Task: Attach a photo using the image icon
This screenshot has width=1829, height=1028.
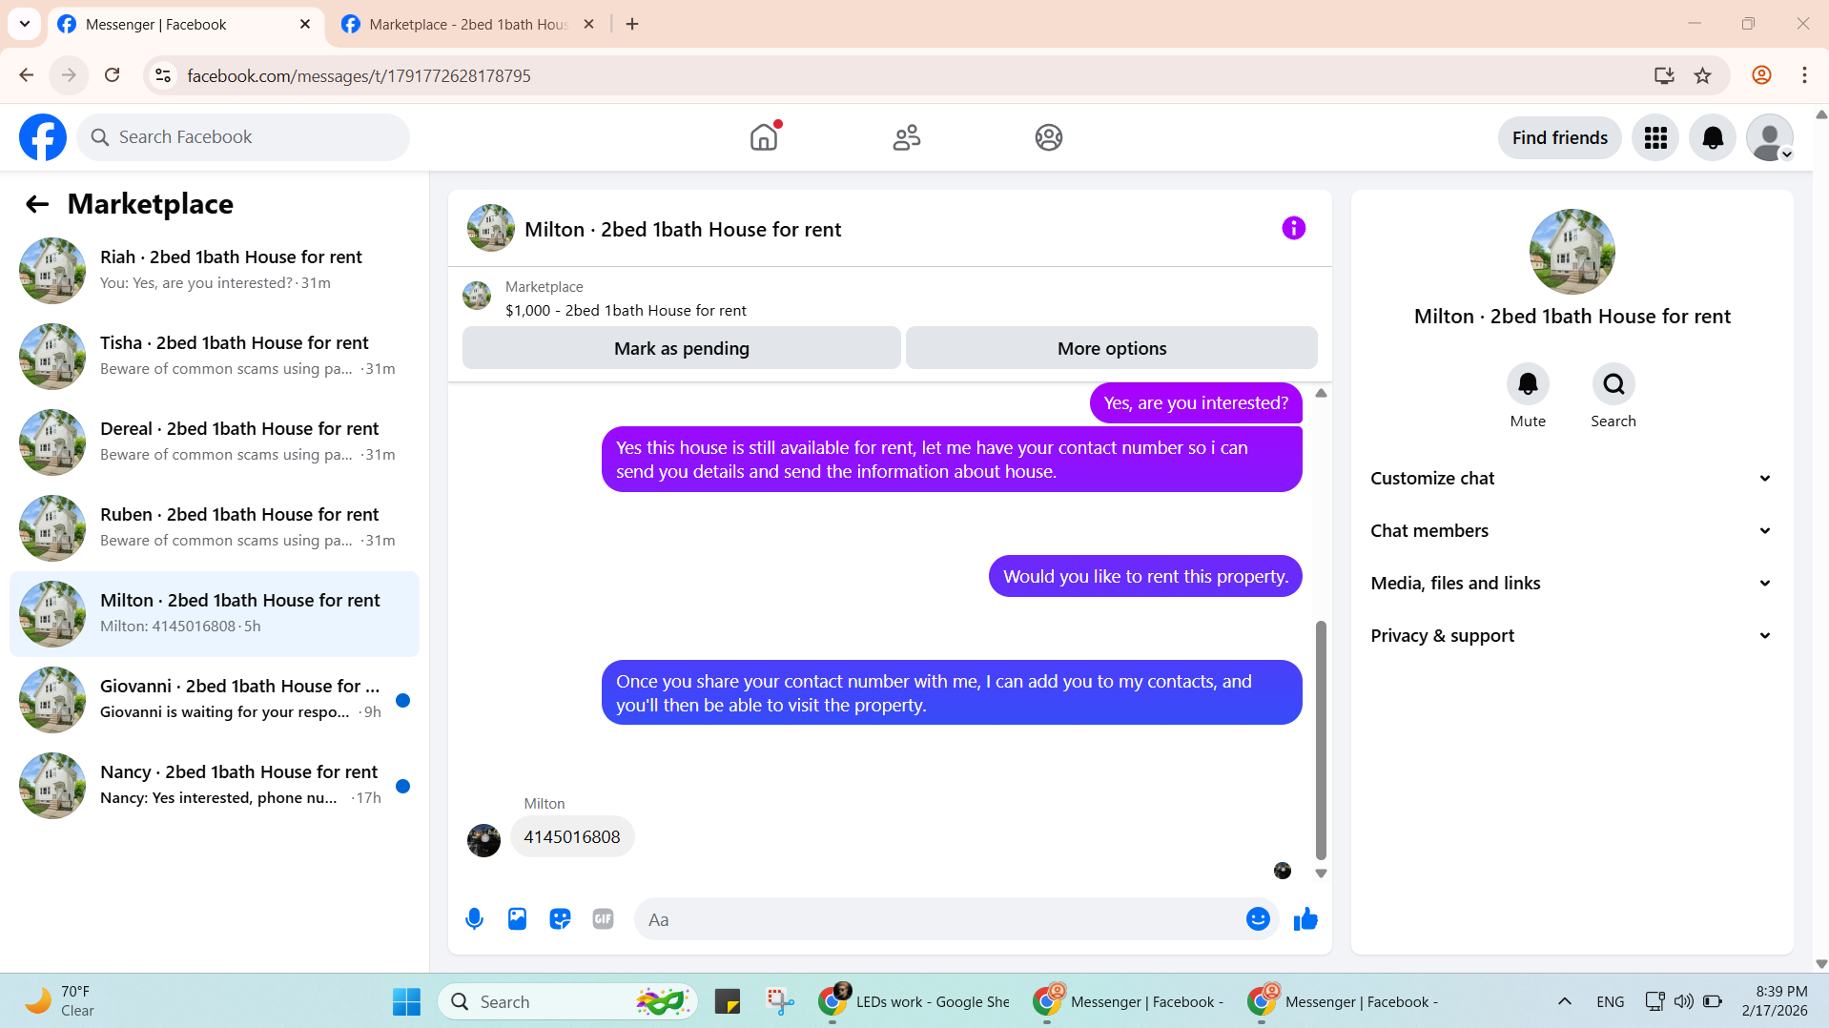Action: point(517,919)
